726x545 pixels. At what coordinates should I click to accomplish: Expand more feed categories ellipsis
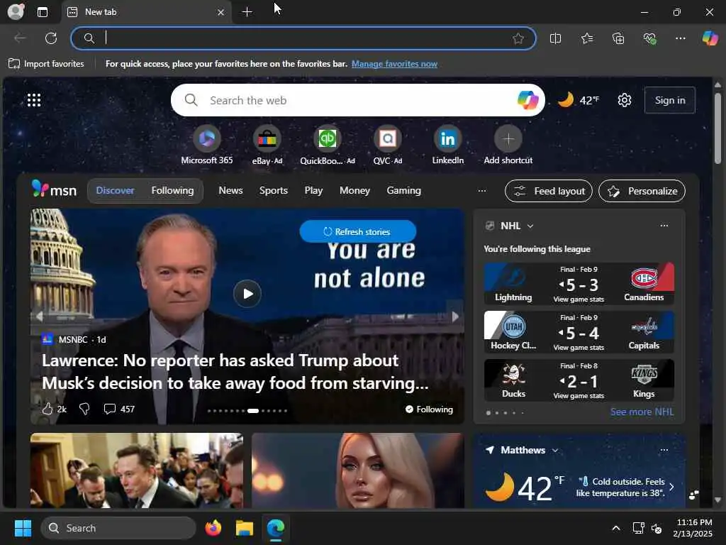pyautogui.click(x=482, y=190)
